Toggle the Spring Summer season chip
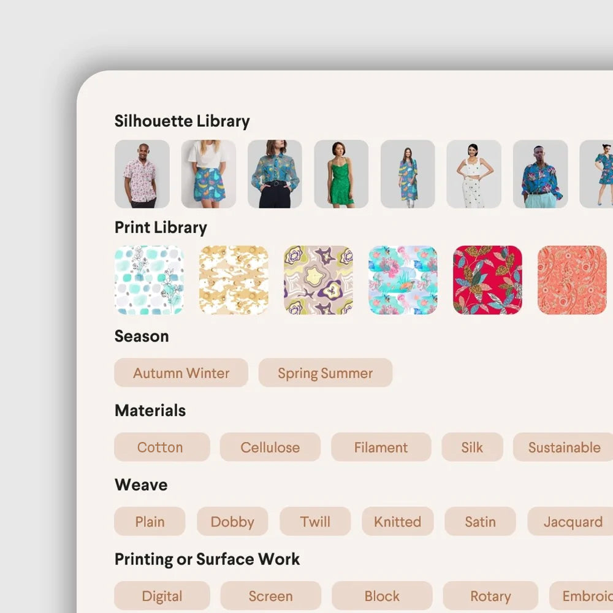The image size is (613, 613). click(326, 373)
